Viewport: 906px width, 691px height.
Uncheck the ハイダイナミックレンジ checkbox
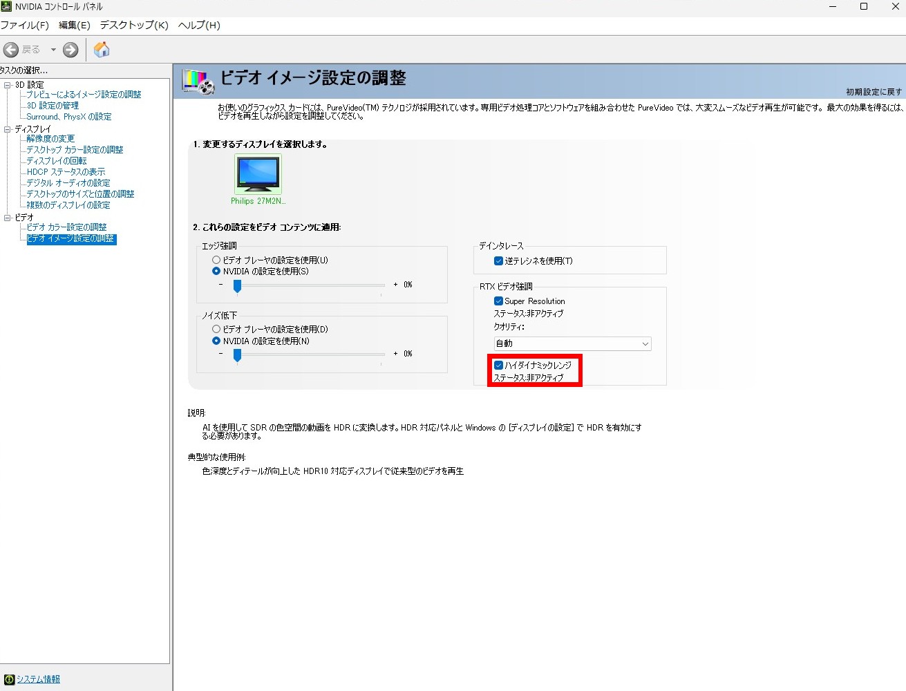[x=498, y=365]
